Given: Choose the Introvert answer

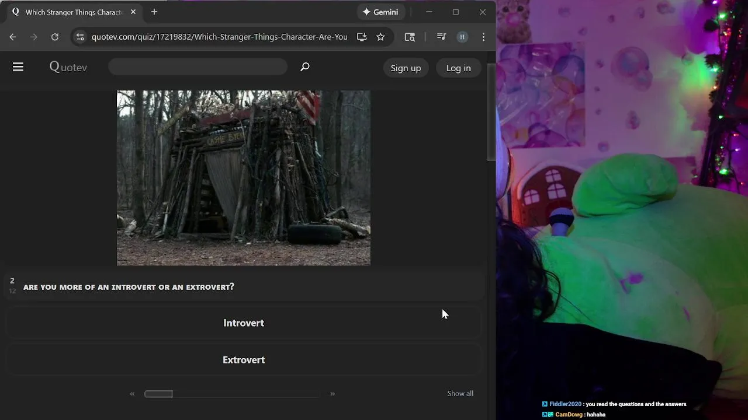Looking at the screenshot, I should pyautogui.click(x=244, y=323).
